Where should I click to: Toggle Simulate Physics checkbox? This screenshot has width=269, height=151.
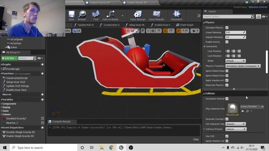tap(227, 28)
